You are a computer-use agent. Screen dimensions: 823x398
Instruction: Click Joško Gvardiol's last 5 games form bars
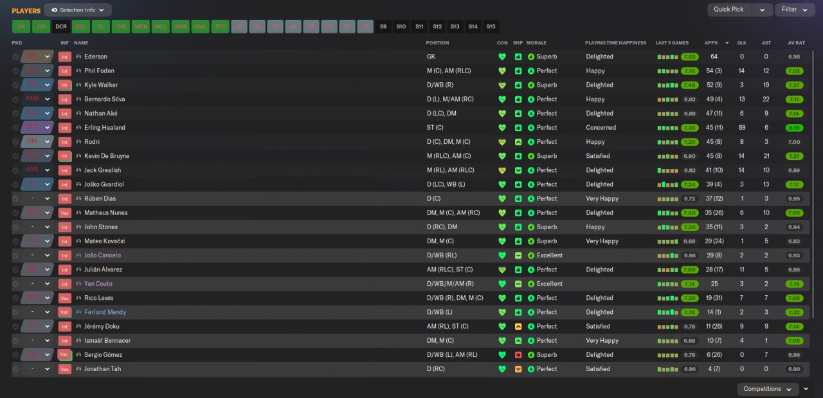667,184
